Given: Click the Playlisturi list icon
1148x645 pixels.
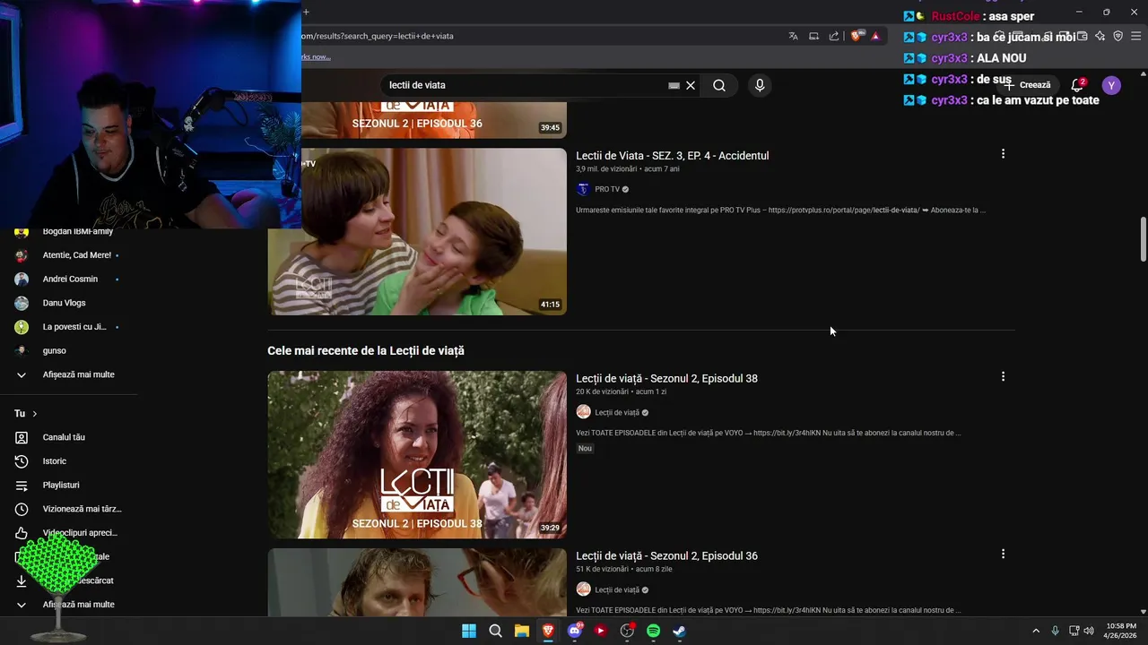Looking at the screenshot, I should [22, 485].
